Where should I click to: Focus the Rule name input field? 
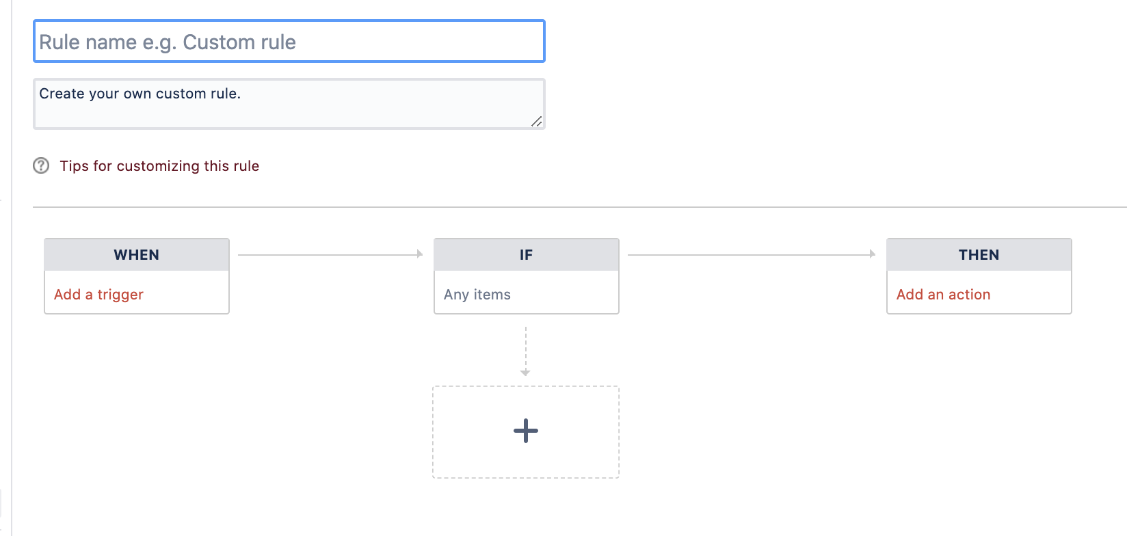coord(289,42)
